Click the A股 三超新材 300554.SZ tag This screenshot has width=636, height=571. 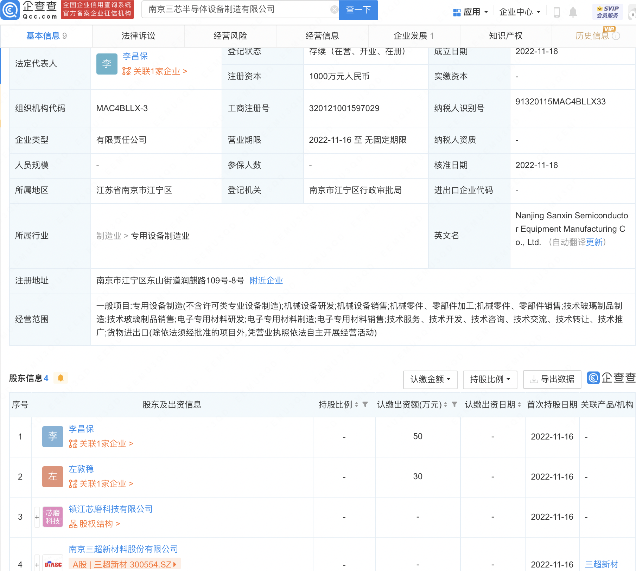[125, 564]
